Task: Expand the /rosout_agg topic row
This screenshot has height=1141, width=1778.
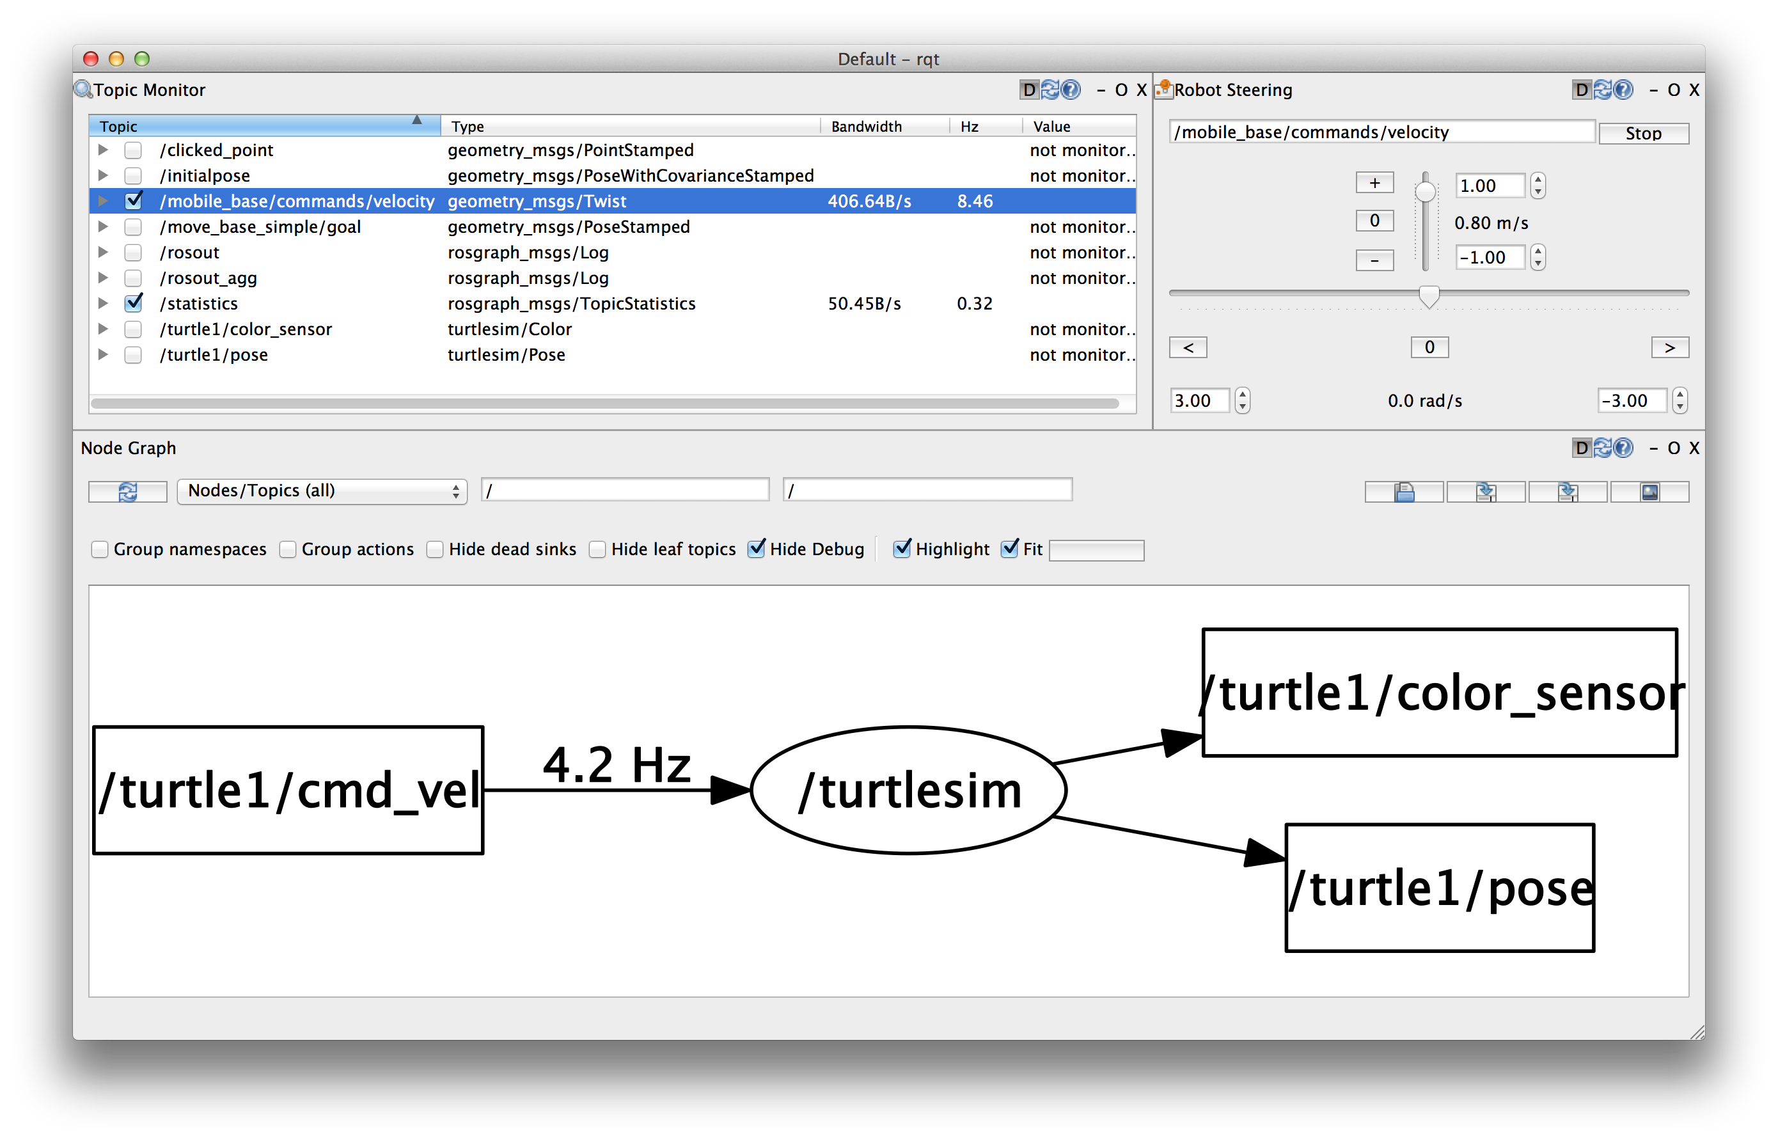Action: [x=103, y=278]
